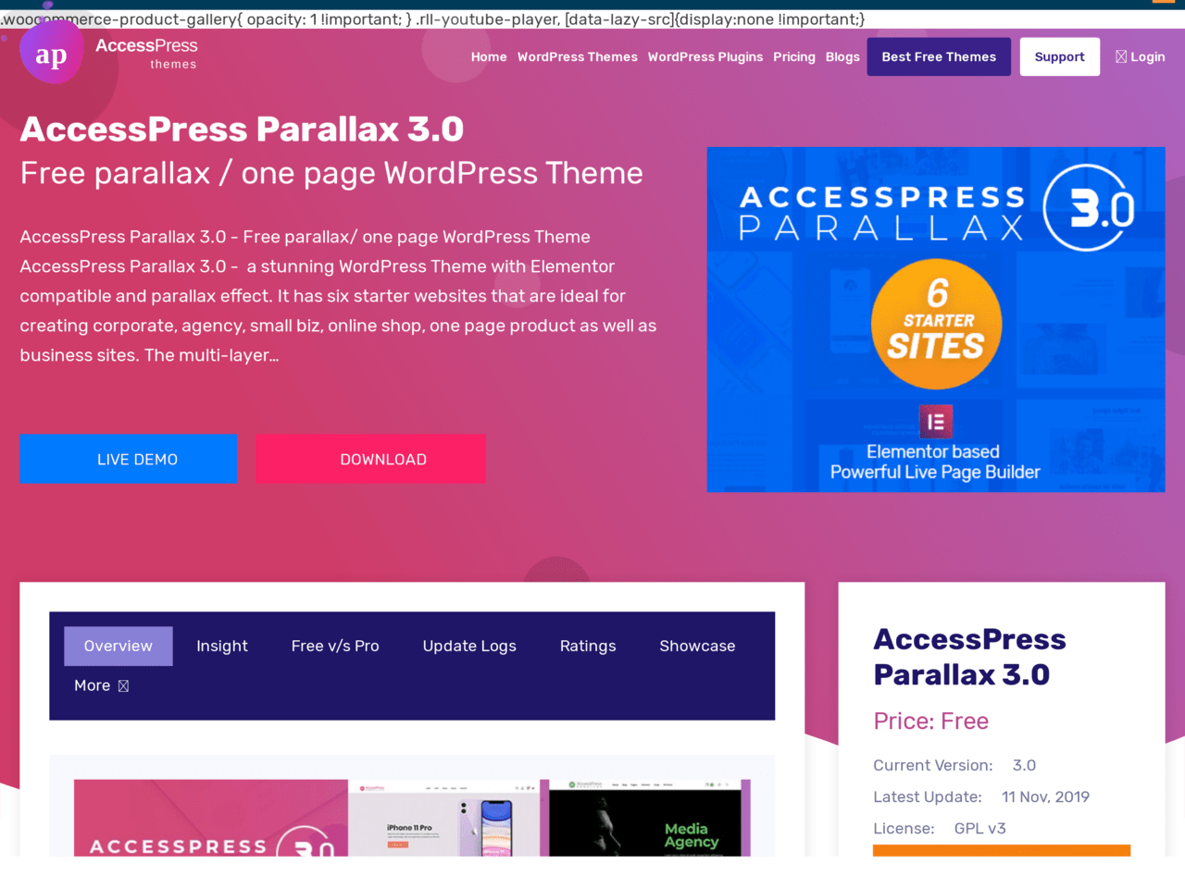Click the Support button
Viewport: 1185px width, 888px height.
pyautogui.click(x=1060, y=56)
